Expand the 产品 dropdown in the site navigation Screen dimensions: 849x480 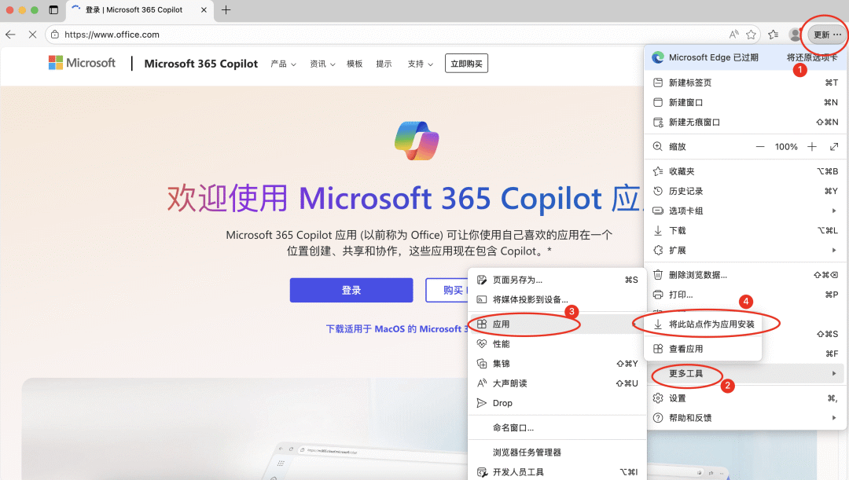282,64
